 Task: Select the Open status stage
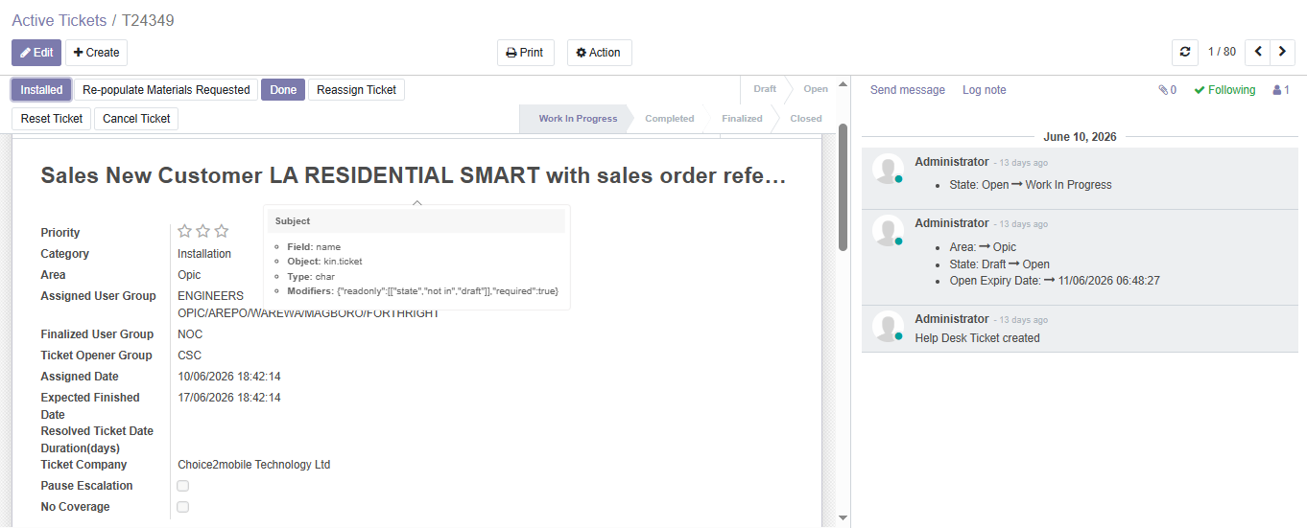(816, 89)
